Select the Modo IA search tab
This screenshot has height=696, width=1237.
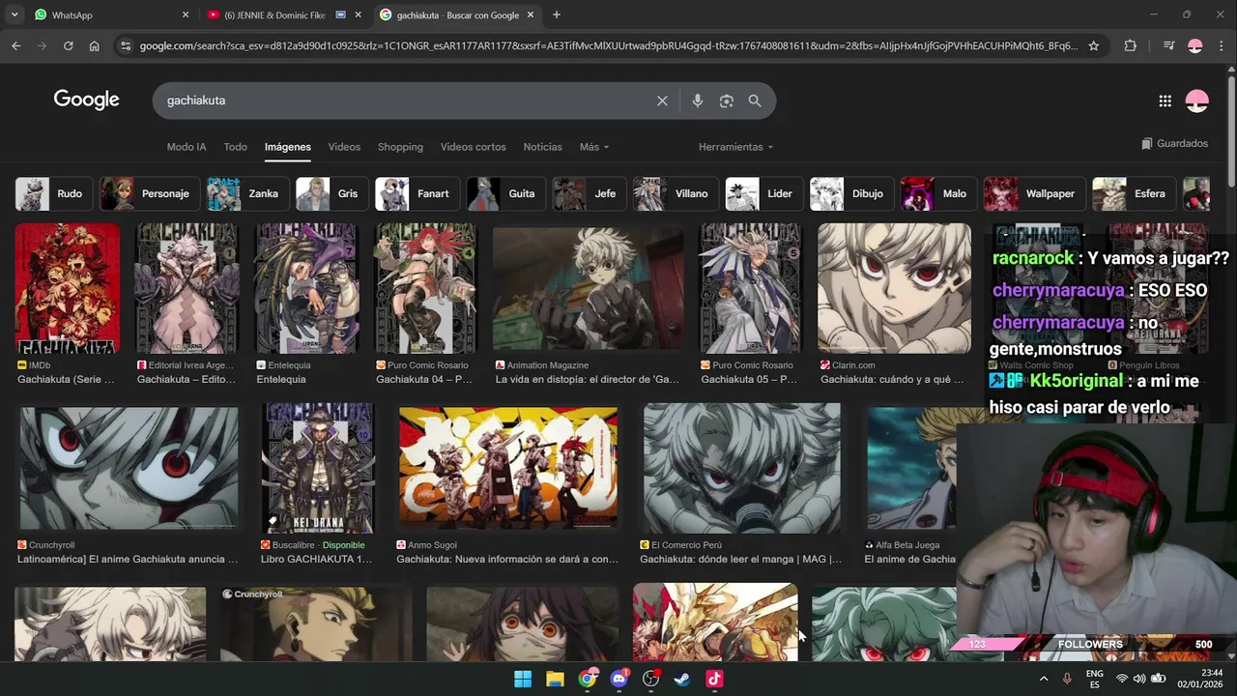(187, 147)
